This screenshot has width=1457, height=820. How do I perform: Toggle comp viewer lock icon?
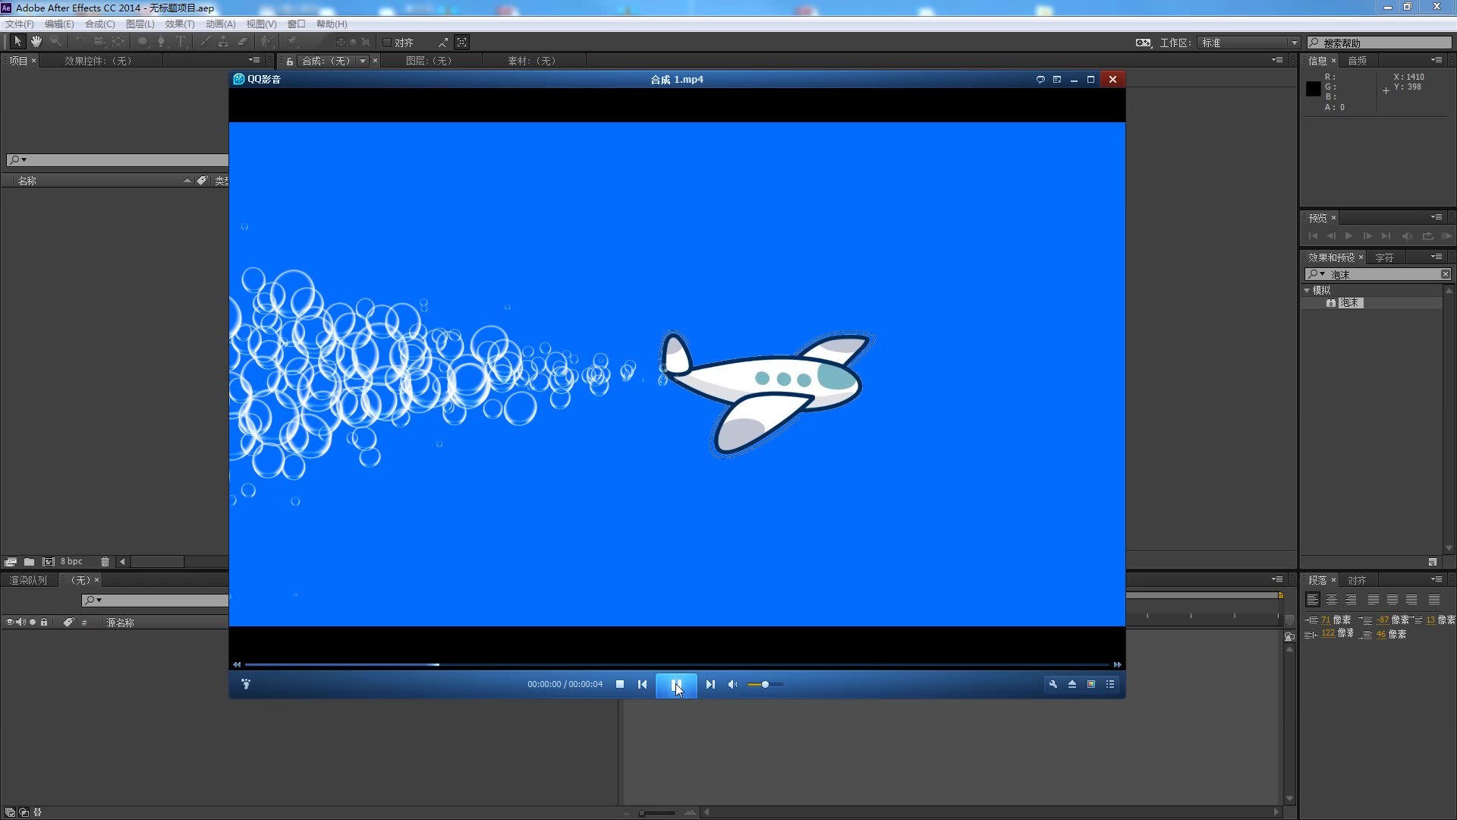[289, 61]
